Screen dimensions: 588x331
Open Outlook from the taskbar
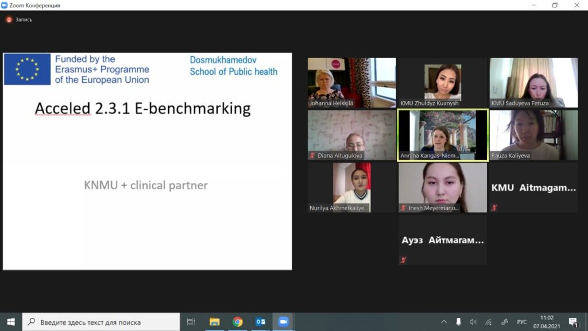point(260,322)
